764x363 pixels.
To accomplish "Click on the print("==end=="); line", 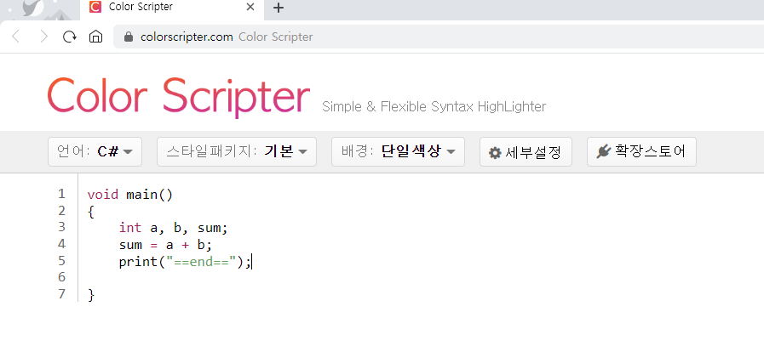I will (185, 262).
